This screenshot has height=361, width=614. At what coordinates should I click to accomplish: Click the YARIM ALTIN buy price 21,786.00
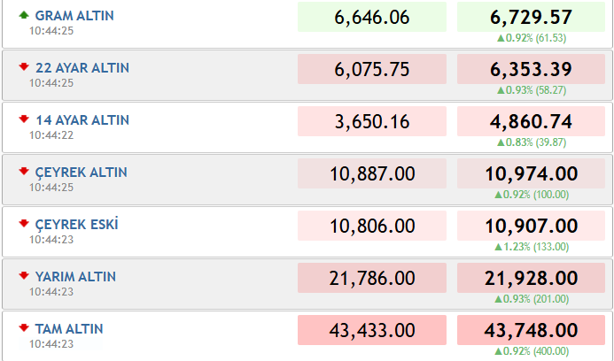click(x=372, y=278)
